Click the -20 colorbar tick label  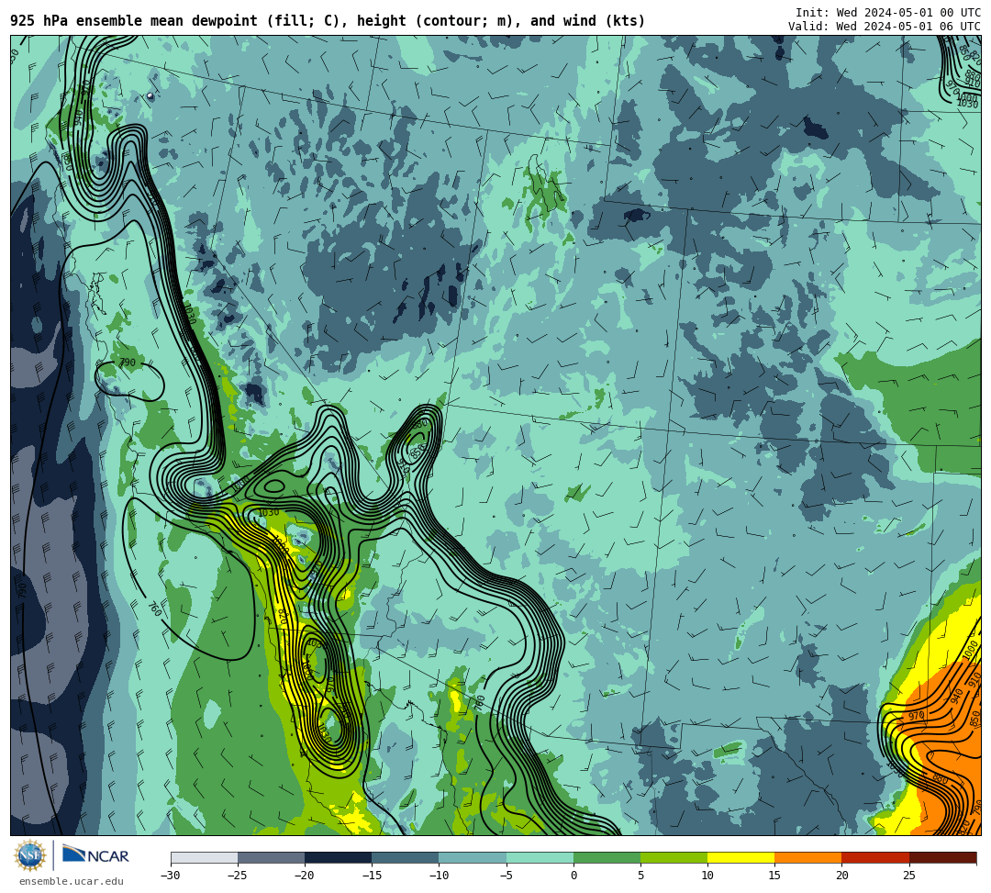305,876
